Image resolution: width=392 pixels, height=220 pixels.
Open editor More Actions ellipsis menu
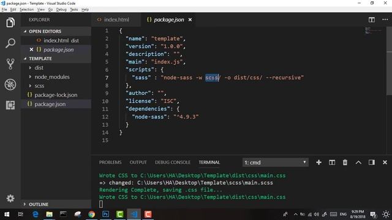385,20
